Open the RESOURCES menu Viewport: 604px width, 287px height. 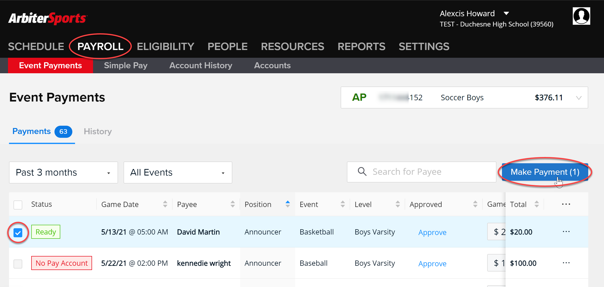[293, 46]
